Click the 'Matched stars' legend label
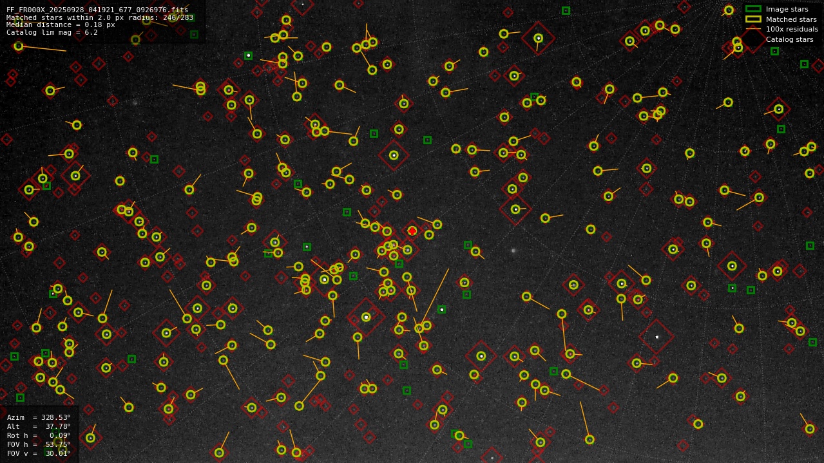This screenshot has width=824, height=463. click(791, 19)
